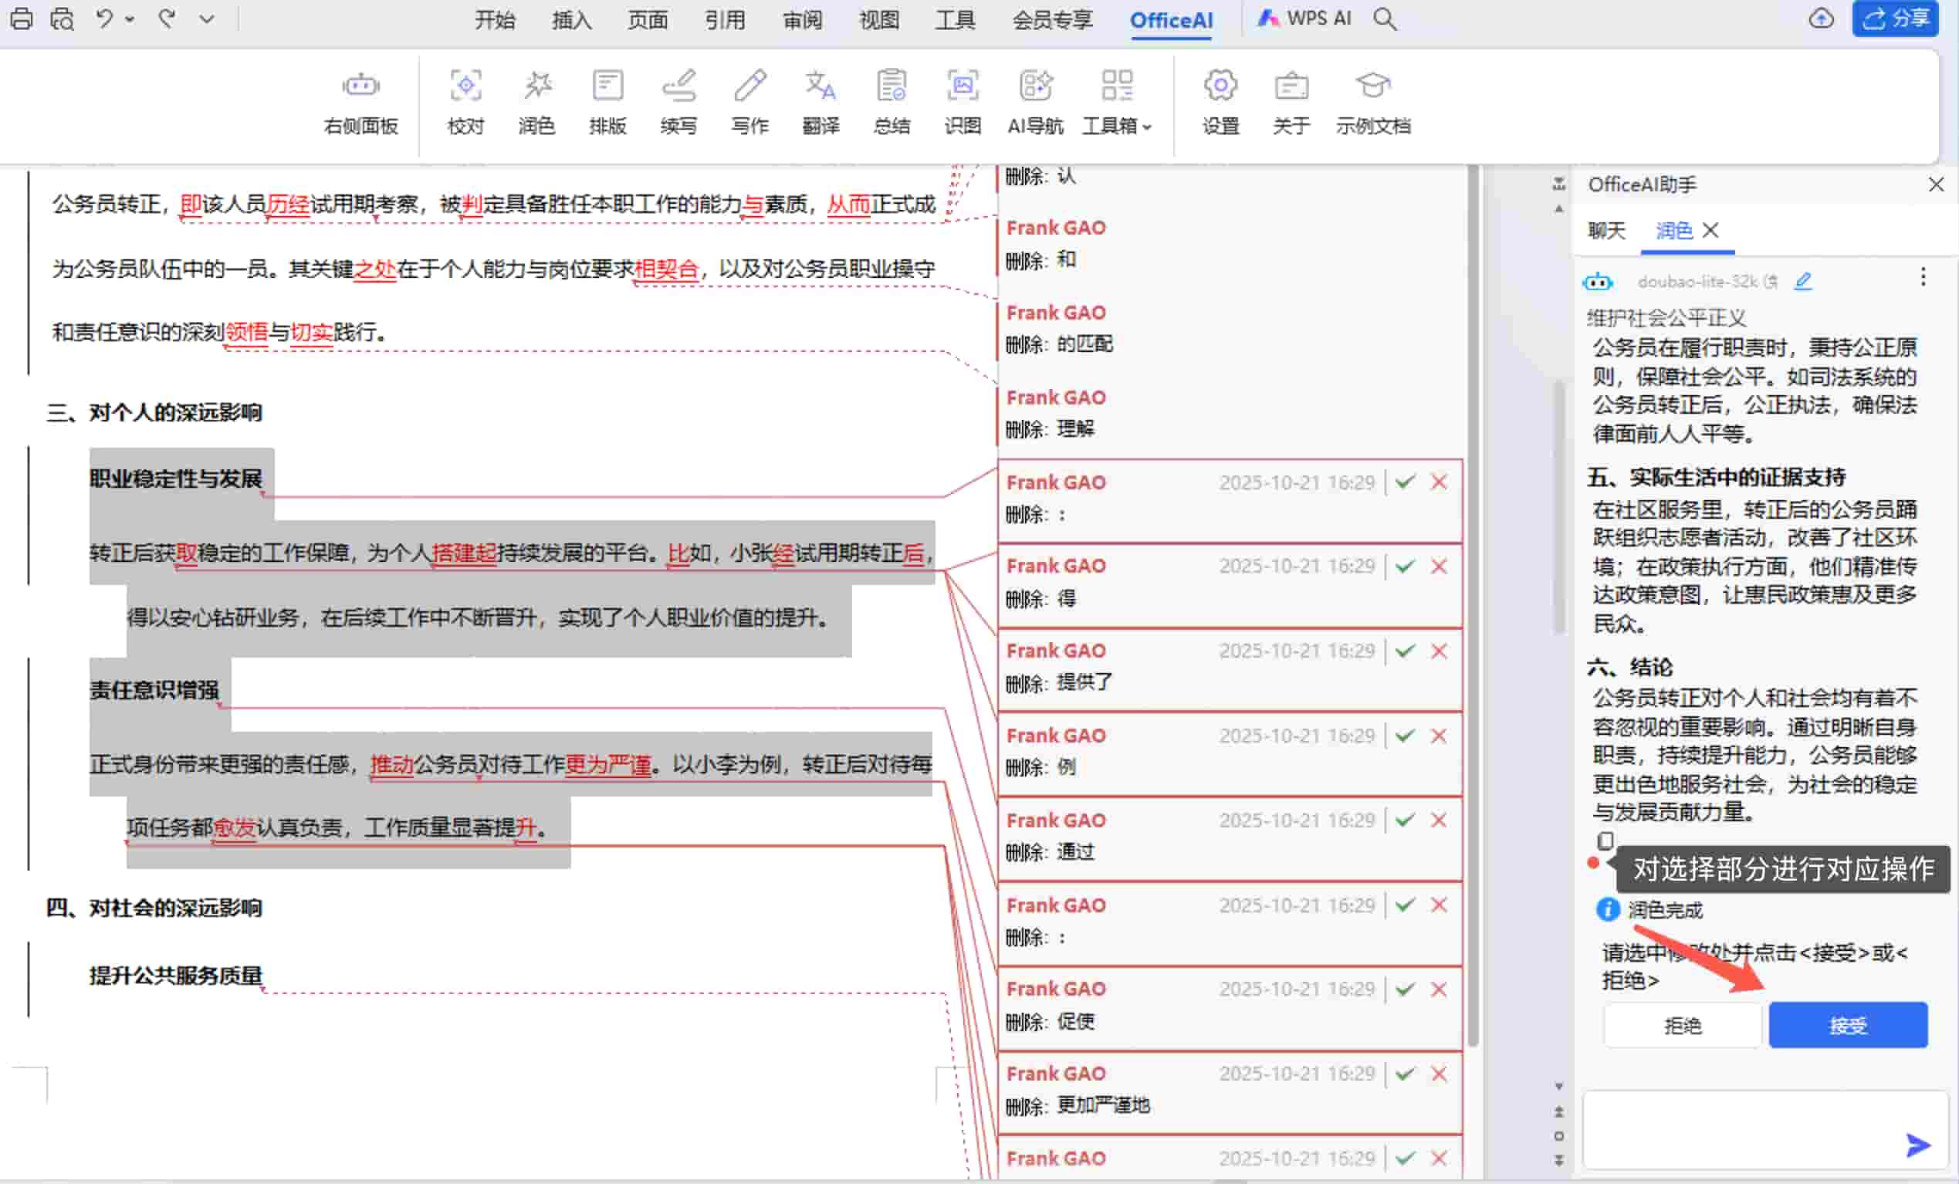Open the 识图 image recognition tool
1959x1184 pixels.
coord(963,102)
